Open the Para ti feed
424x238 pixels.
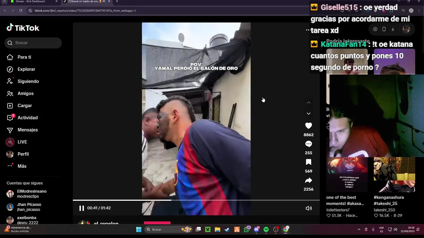[19, 57]
